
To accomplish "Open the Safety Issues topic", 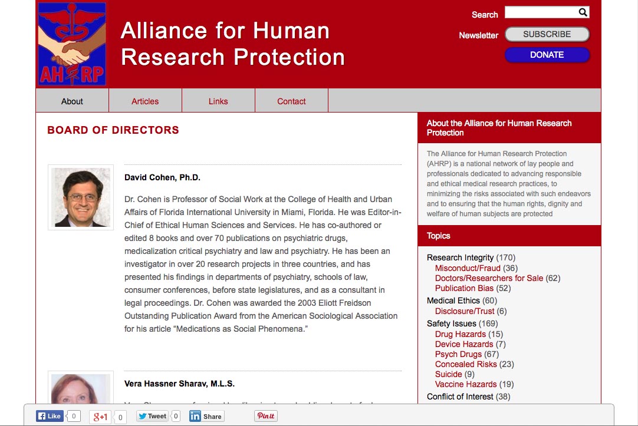I will [451, 323].
